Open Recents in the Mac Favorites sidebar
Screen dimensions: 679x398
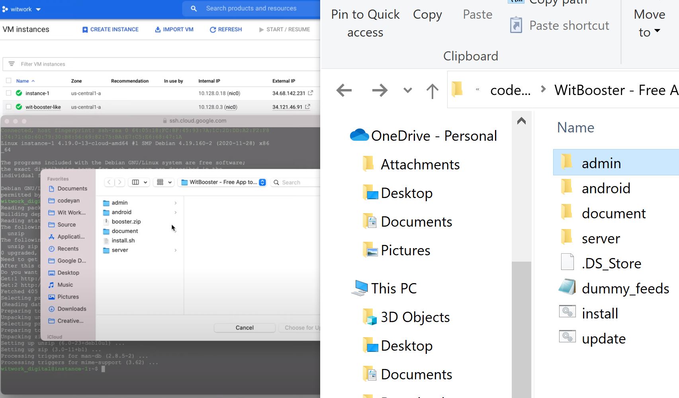tap(68, 249)
